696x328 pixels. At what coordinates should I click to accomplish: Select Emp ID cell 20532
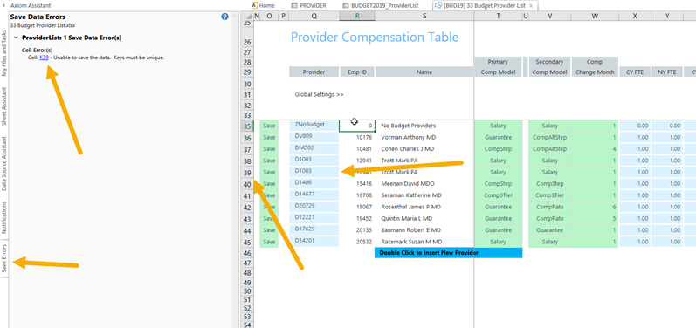tap(357, 242)
